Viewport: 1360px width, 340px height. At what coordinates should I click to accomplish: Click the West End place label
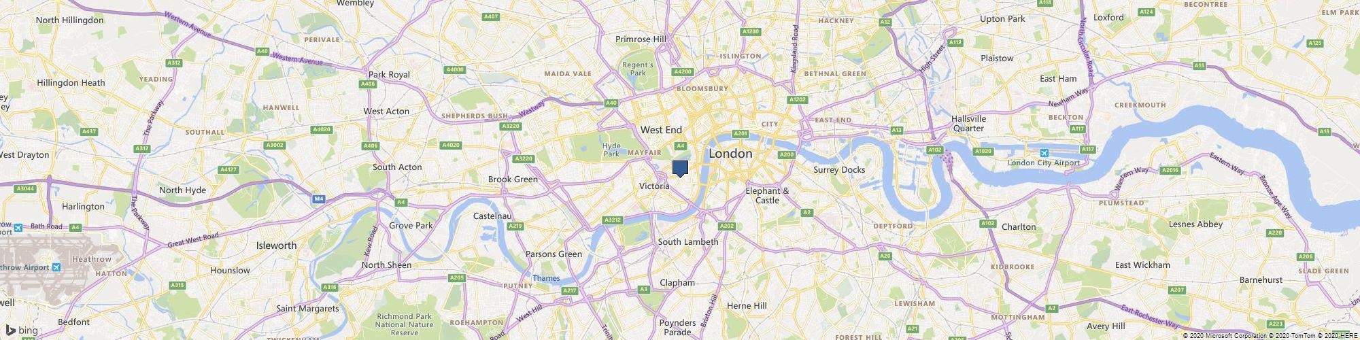(661, 129)
